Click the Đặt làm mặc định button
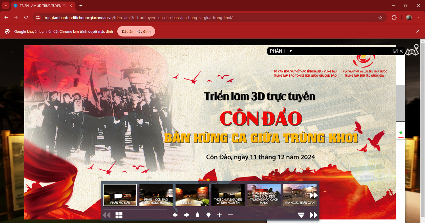425x223 pixels. tap(136, 31)
